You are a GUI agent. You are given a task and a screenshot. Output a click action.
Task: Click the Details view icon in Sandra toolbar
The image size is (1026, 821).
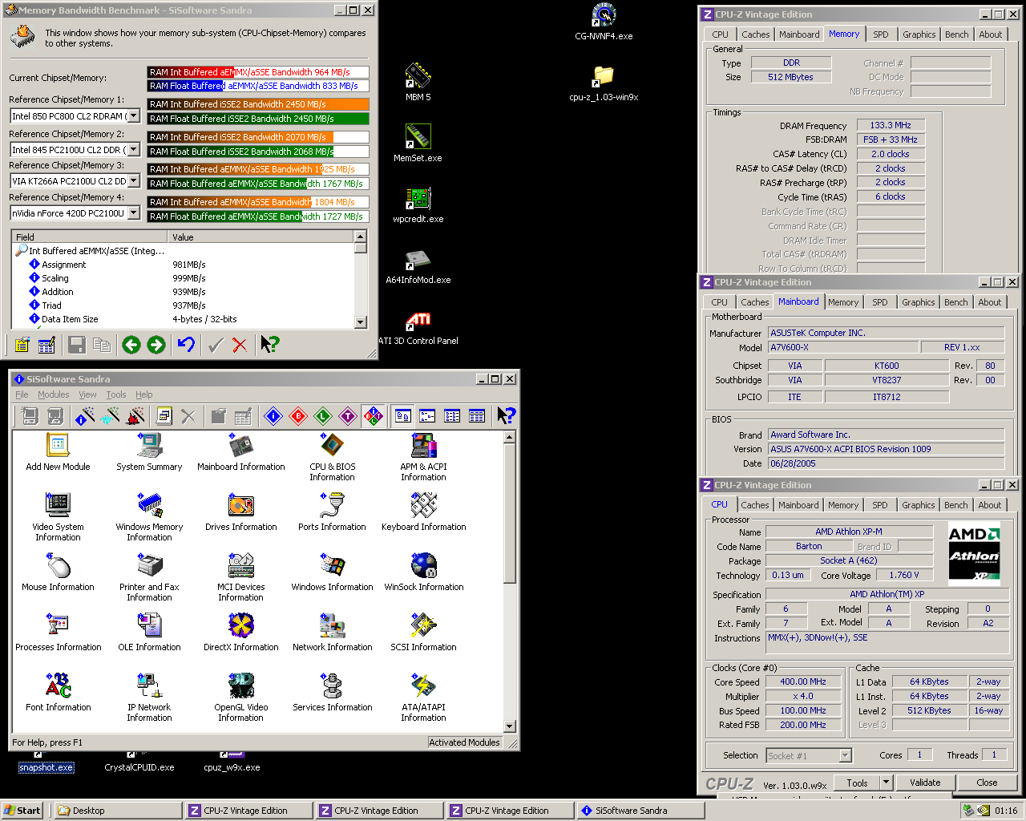click(x=477, y=415)
